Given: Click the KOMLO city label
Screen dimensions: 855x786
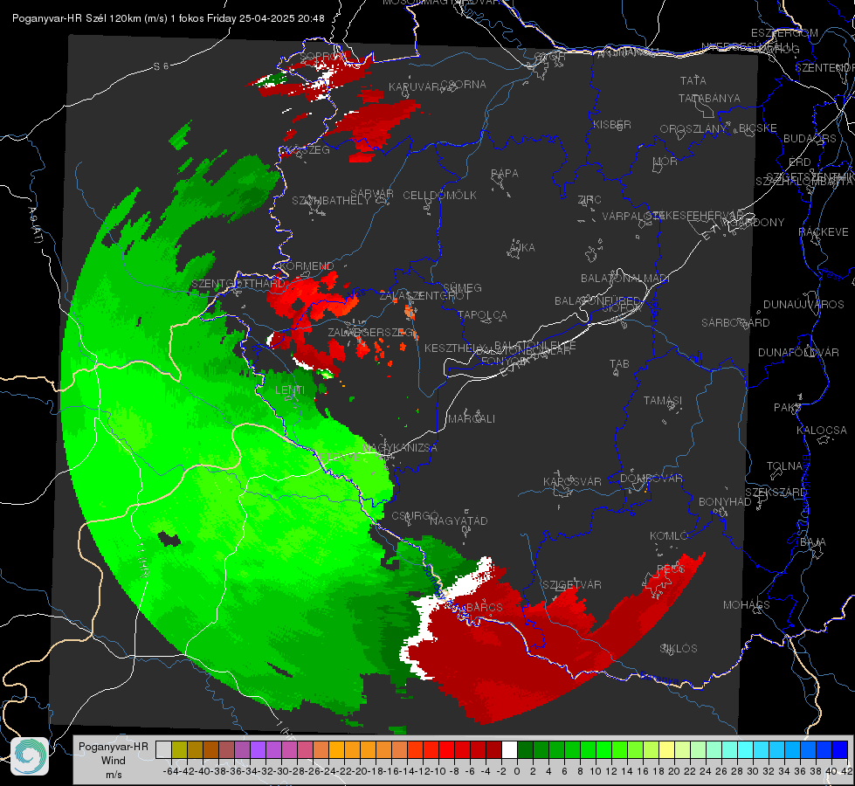Looking at the screenshot, I should coord(669,536).
